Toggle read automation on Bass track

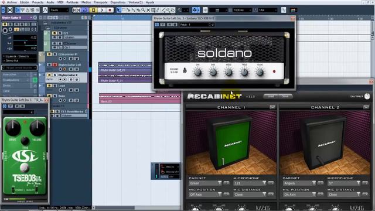(71, 100)
